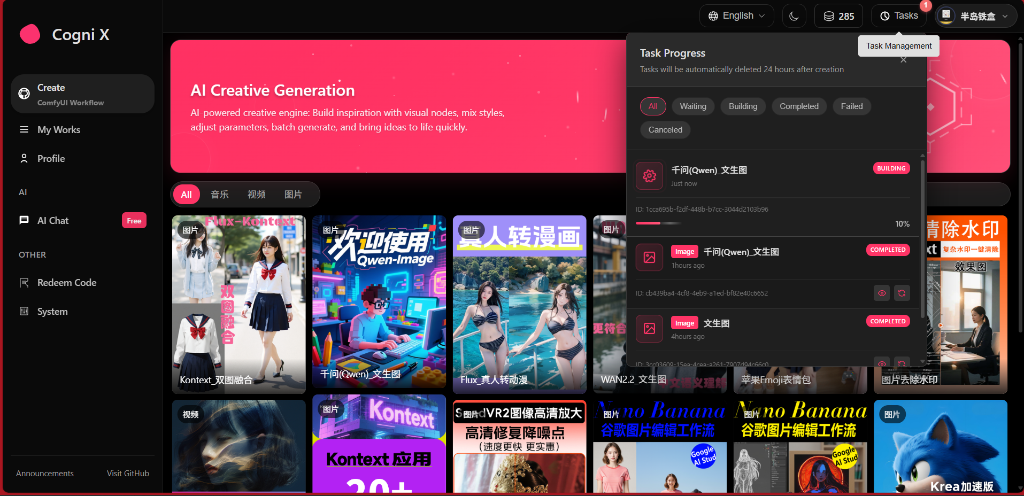View result of 1hours ago Qwen task
1024x496 pixels.
[882, 293]
